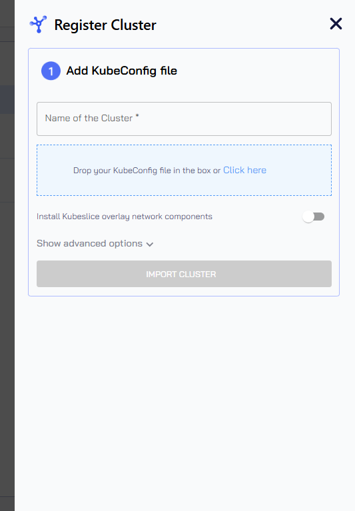Viewport: 355px width, 511px height.
Task: Click the Kubeslice logo beside Register Cluster
Action: click(x=38, y=24)
